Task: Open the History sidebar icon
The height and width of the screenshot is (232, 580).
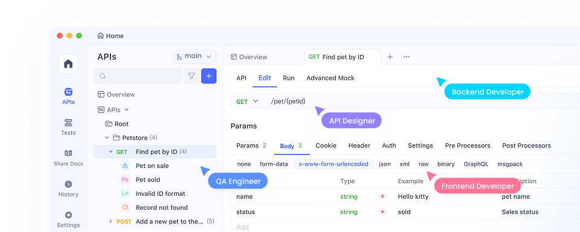Action: pos(68,188)
